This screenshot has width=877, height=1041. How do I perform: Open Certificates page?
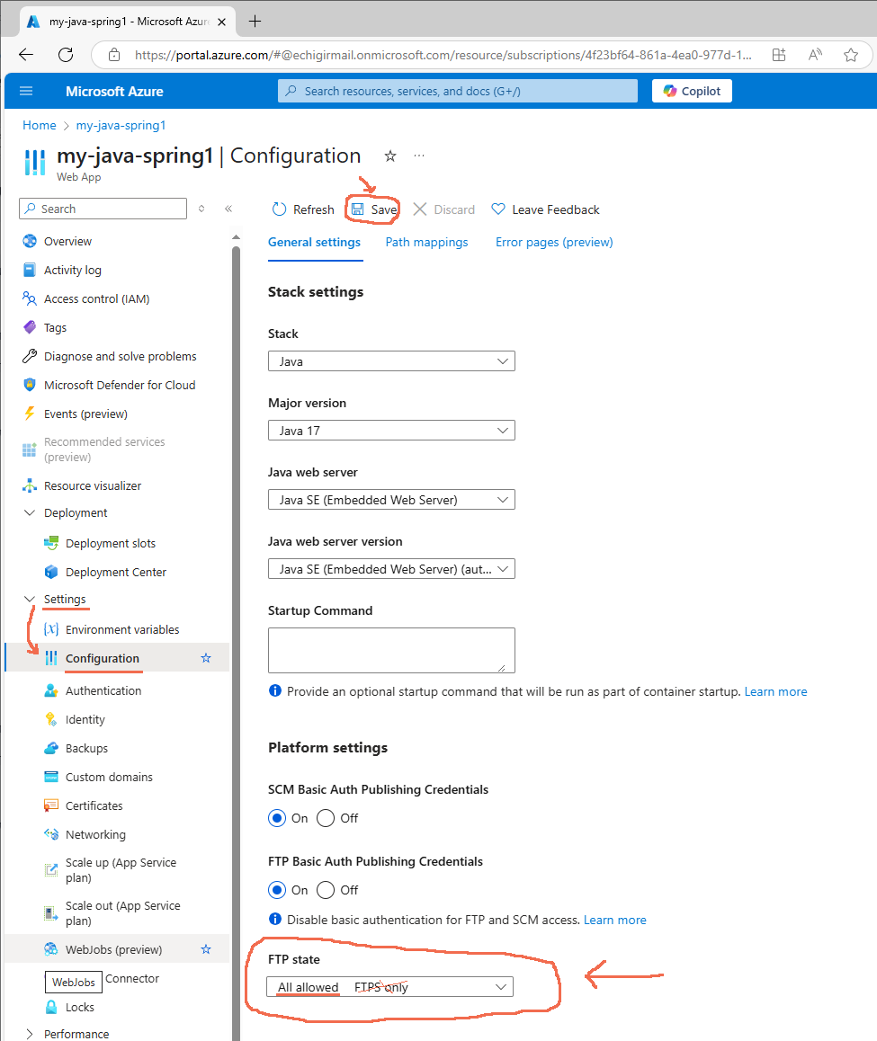94,805
